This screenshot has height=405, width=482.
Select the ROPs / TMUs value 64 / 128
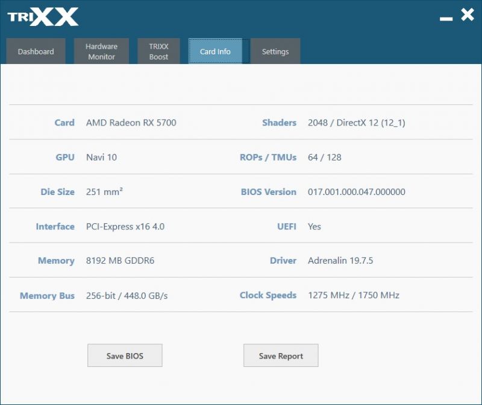click(325, 158)
